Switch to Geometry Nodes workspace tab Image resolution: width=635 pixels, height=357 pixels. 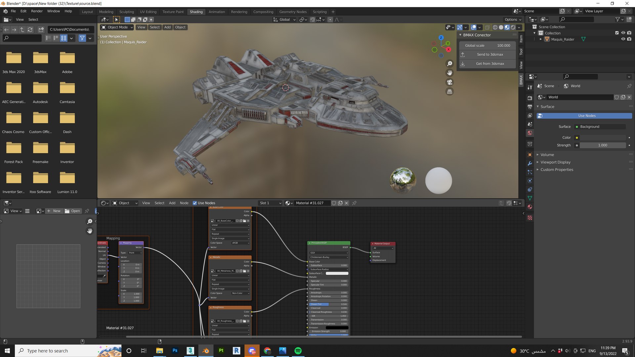pyautogui.click(x=293, y=12)
